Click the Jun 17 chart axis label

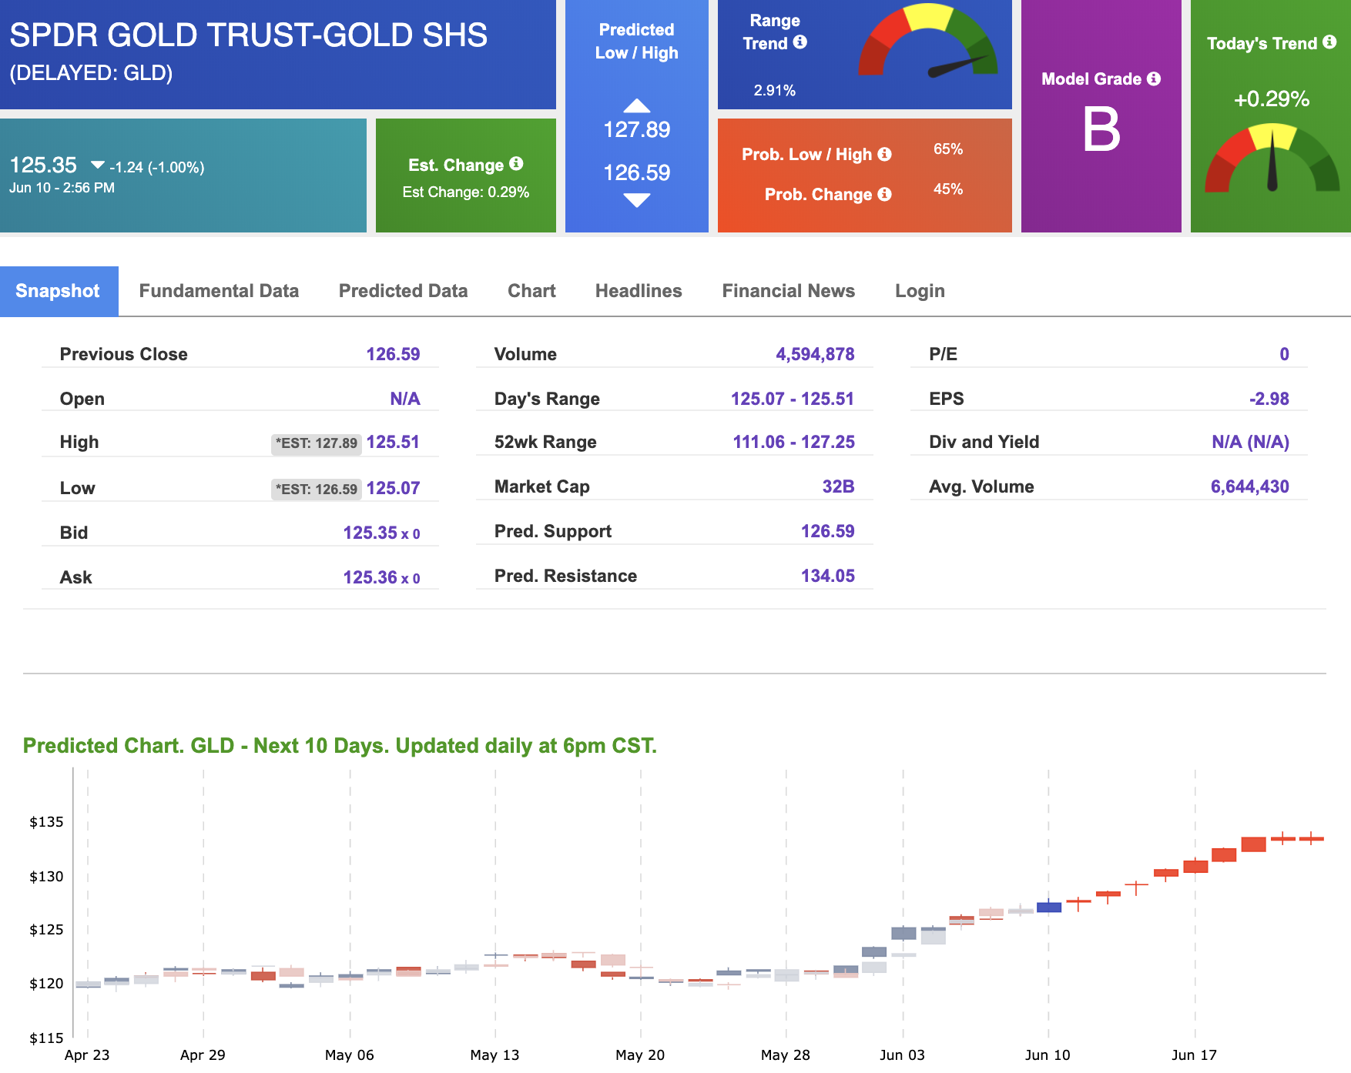coord(1194,1055)
